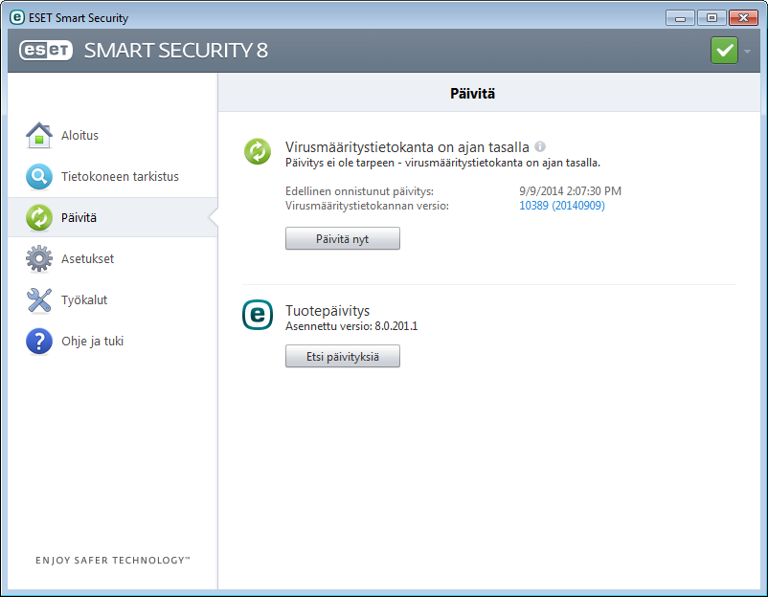Click the Työkalut wrench icon
This screenshot has height=597, width=768.
tap(39, 299)
